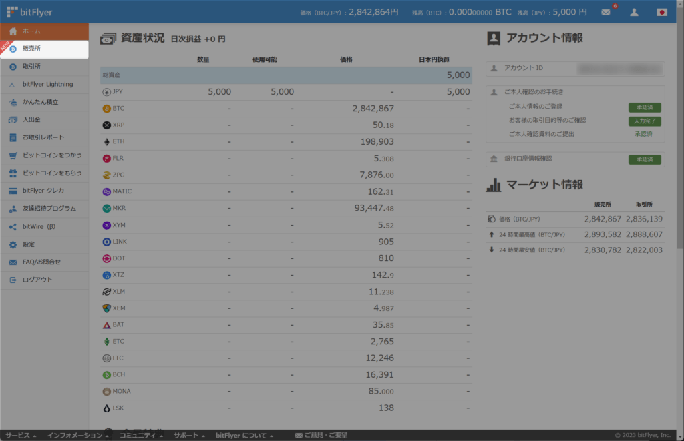Viewport: 684px width, 441px height.
Task: Click the FLR coin icon
Action: pos(106,158)
